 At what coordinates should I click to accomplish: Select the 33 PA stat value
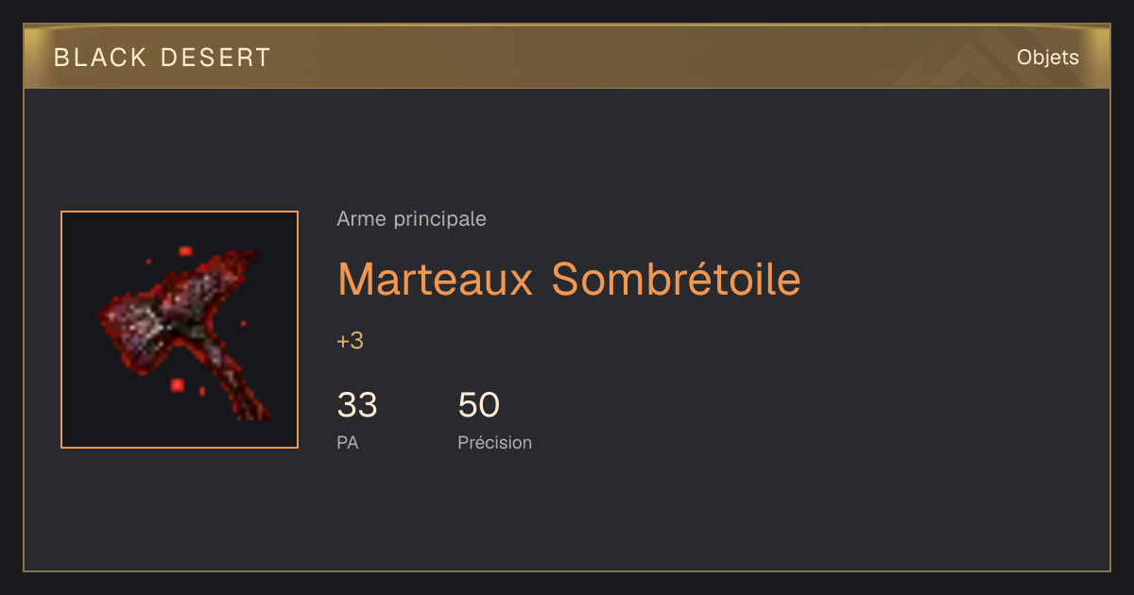[x=357, y=405]
